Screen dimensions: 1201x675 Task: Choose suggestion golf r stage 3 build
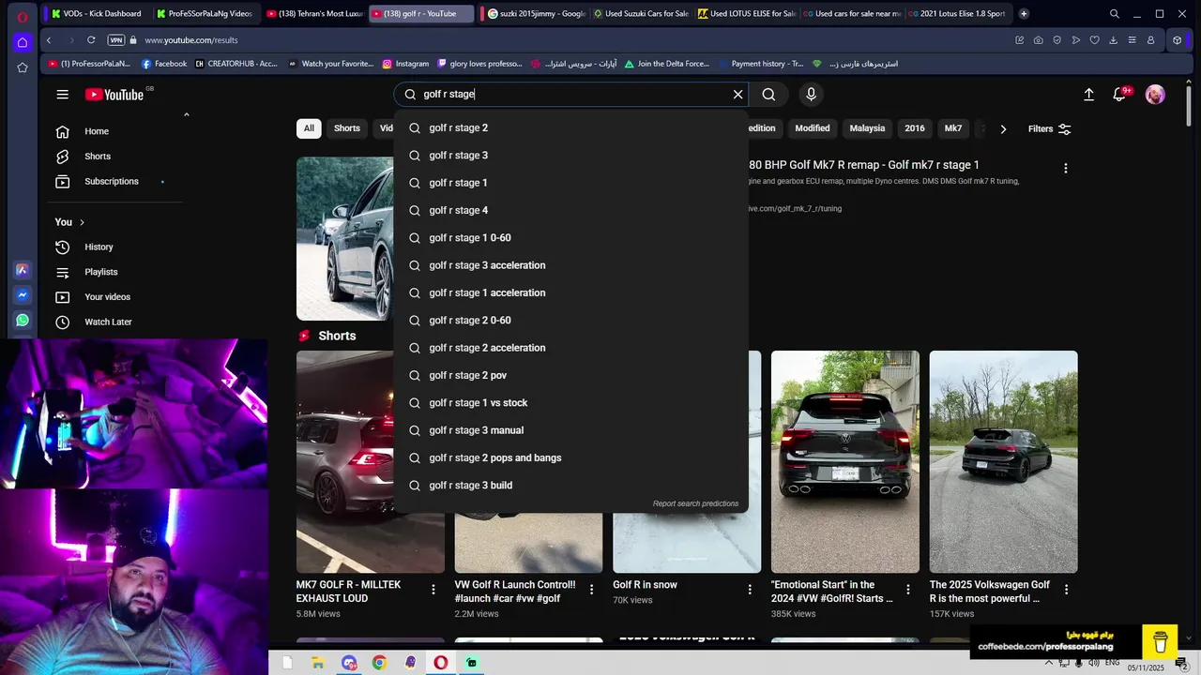(x=570, y=486)
